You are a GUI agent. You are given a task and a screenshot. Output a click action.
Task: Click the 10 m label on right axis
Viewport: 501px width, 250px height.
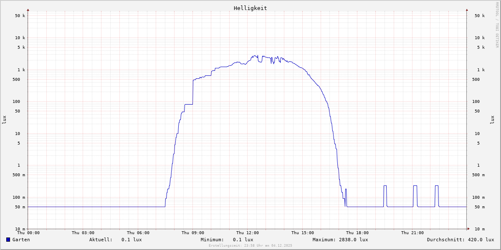click(x=480, y=229)
